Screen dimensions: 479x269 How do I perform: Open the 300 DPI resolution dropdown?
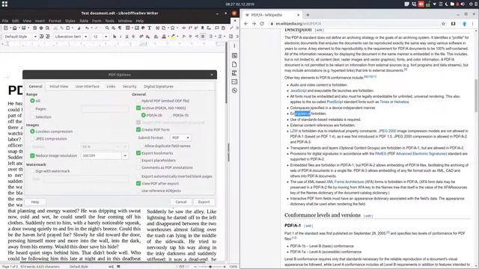tap(125, 155)
